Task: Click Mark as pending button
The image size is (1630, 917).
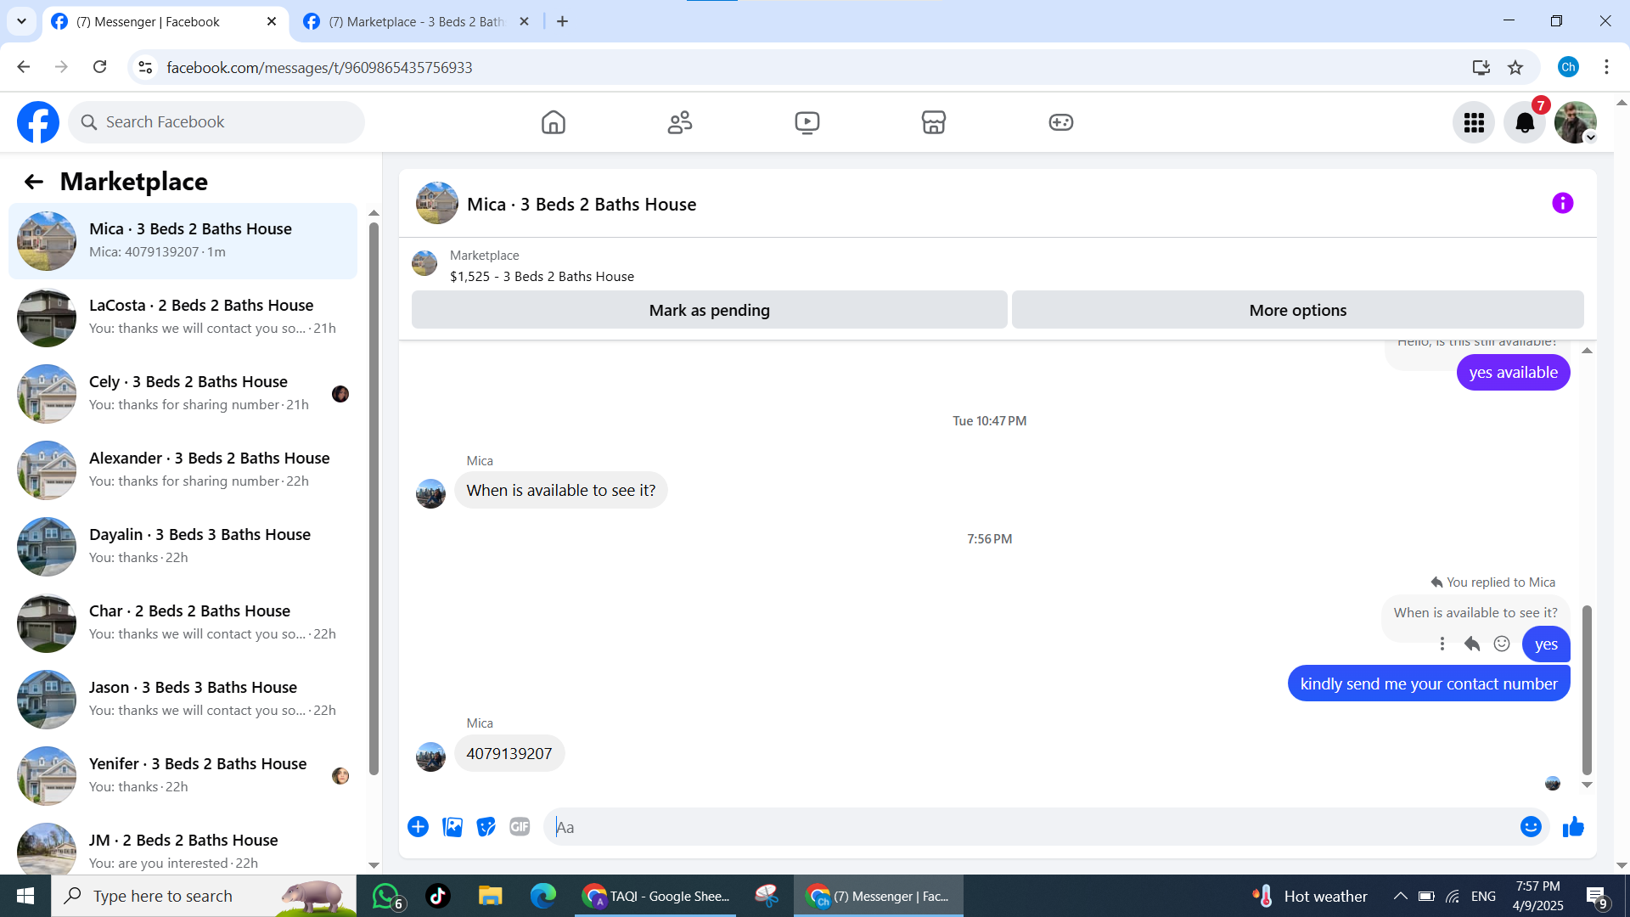Action: pyautogui.click(x=710, y=311)
